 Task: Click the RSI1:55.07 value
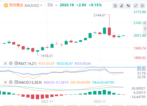tap(47, 64)
